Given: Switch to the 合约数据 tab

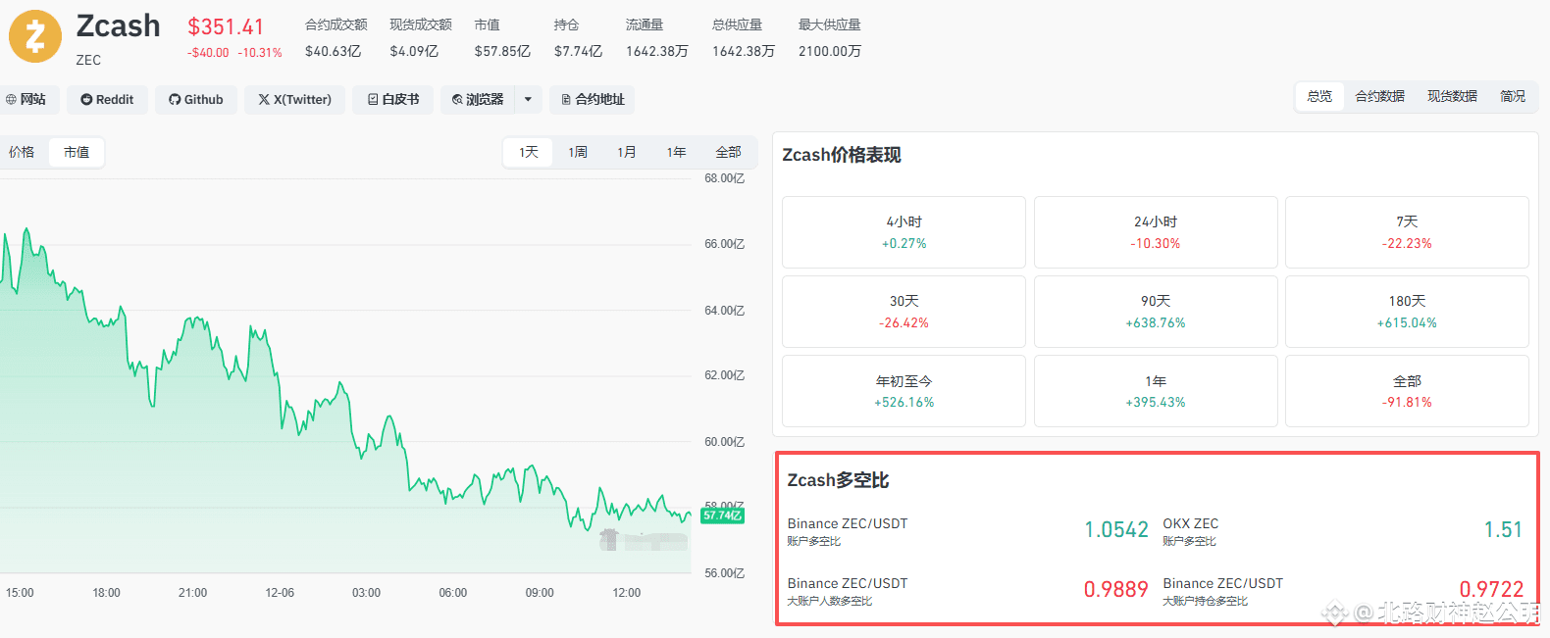Looking at the screenshot, I should [1380, 96].
